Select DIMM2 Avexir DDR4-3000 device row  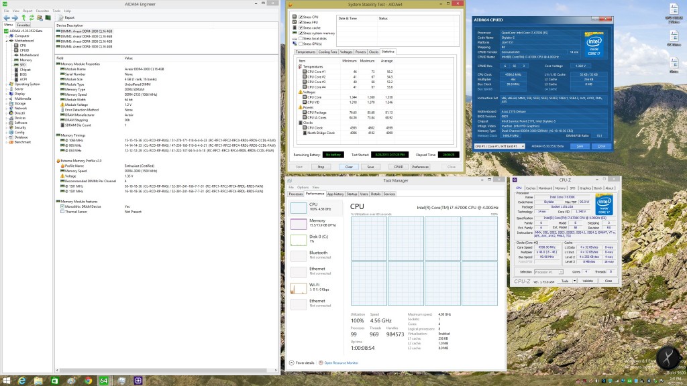tap(84, 36)
